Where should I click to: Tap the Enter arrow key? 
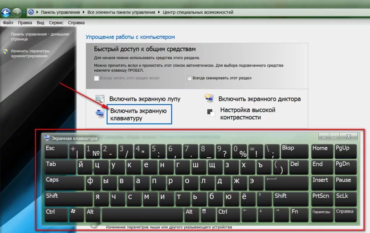point(287,183)
